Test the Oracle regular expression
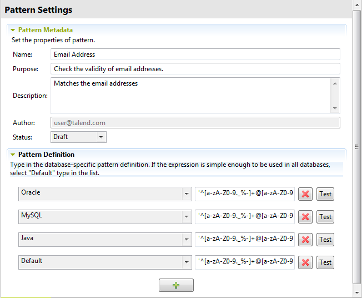This screenshot has width=362, height=298. tap(325, 194)
